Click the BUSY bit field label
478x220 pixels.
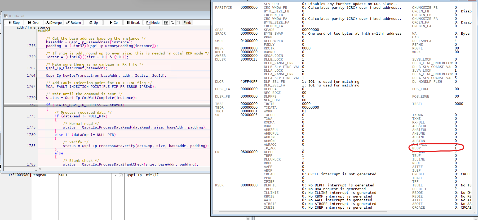pyautogui.click(x=417, y=148)
